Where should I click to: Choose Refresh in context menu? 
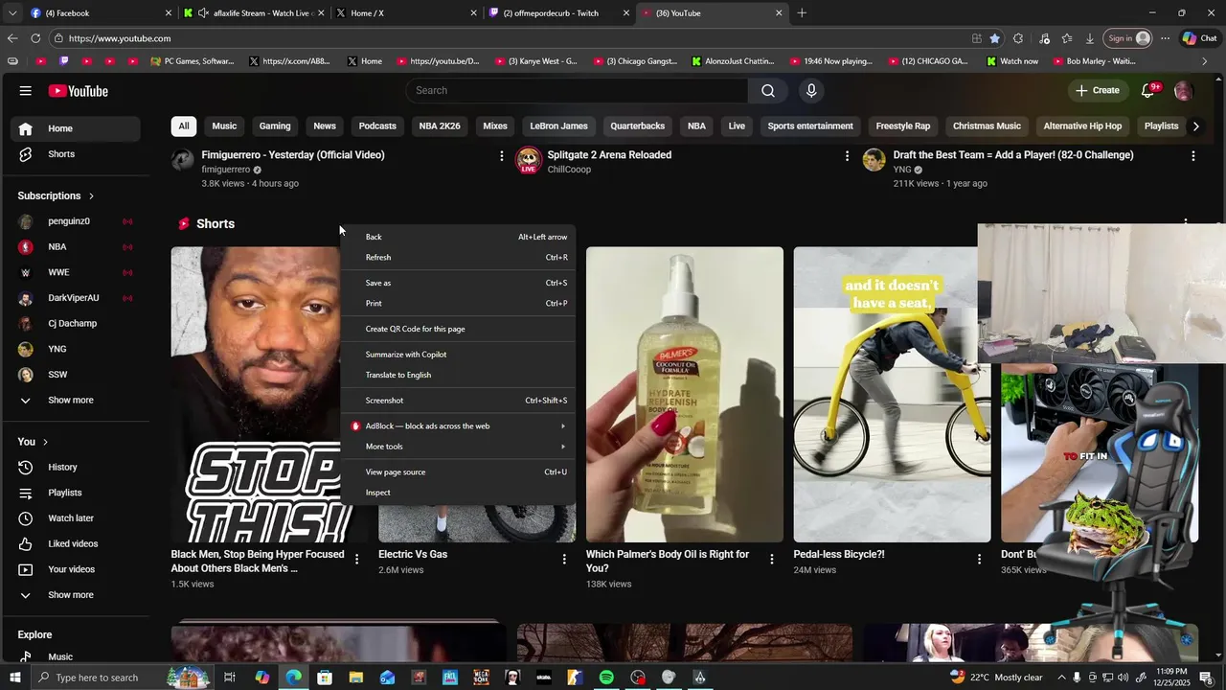click(458, 257)
